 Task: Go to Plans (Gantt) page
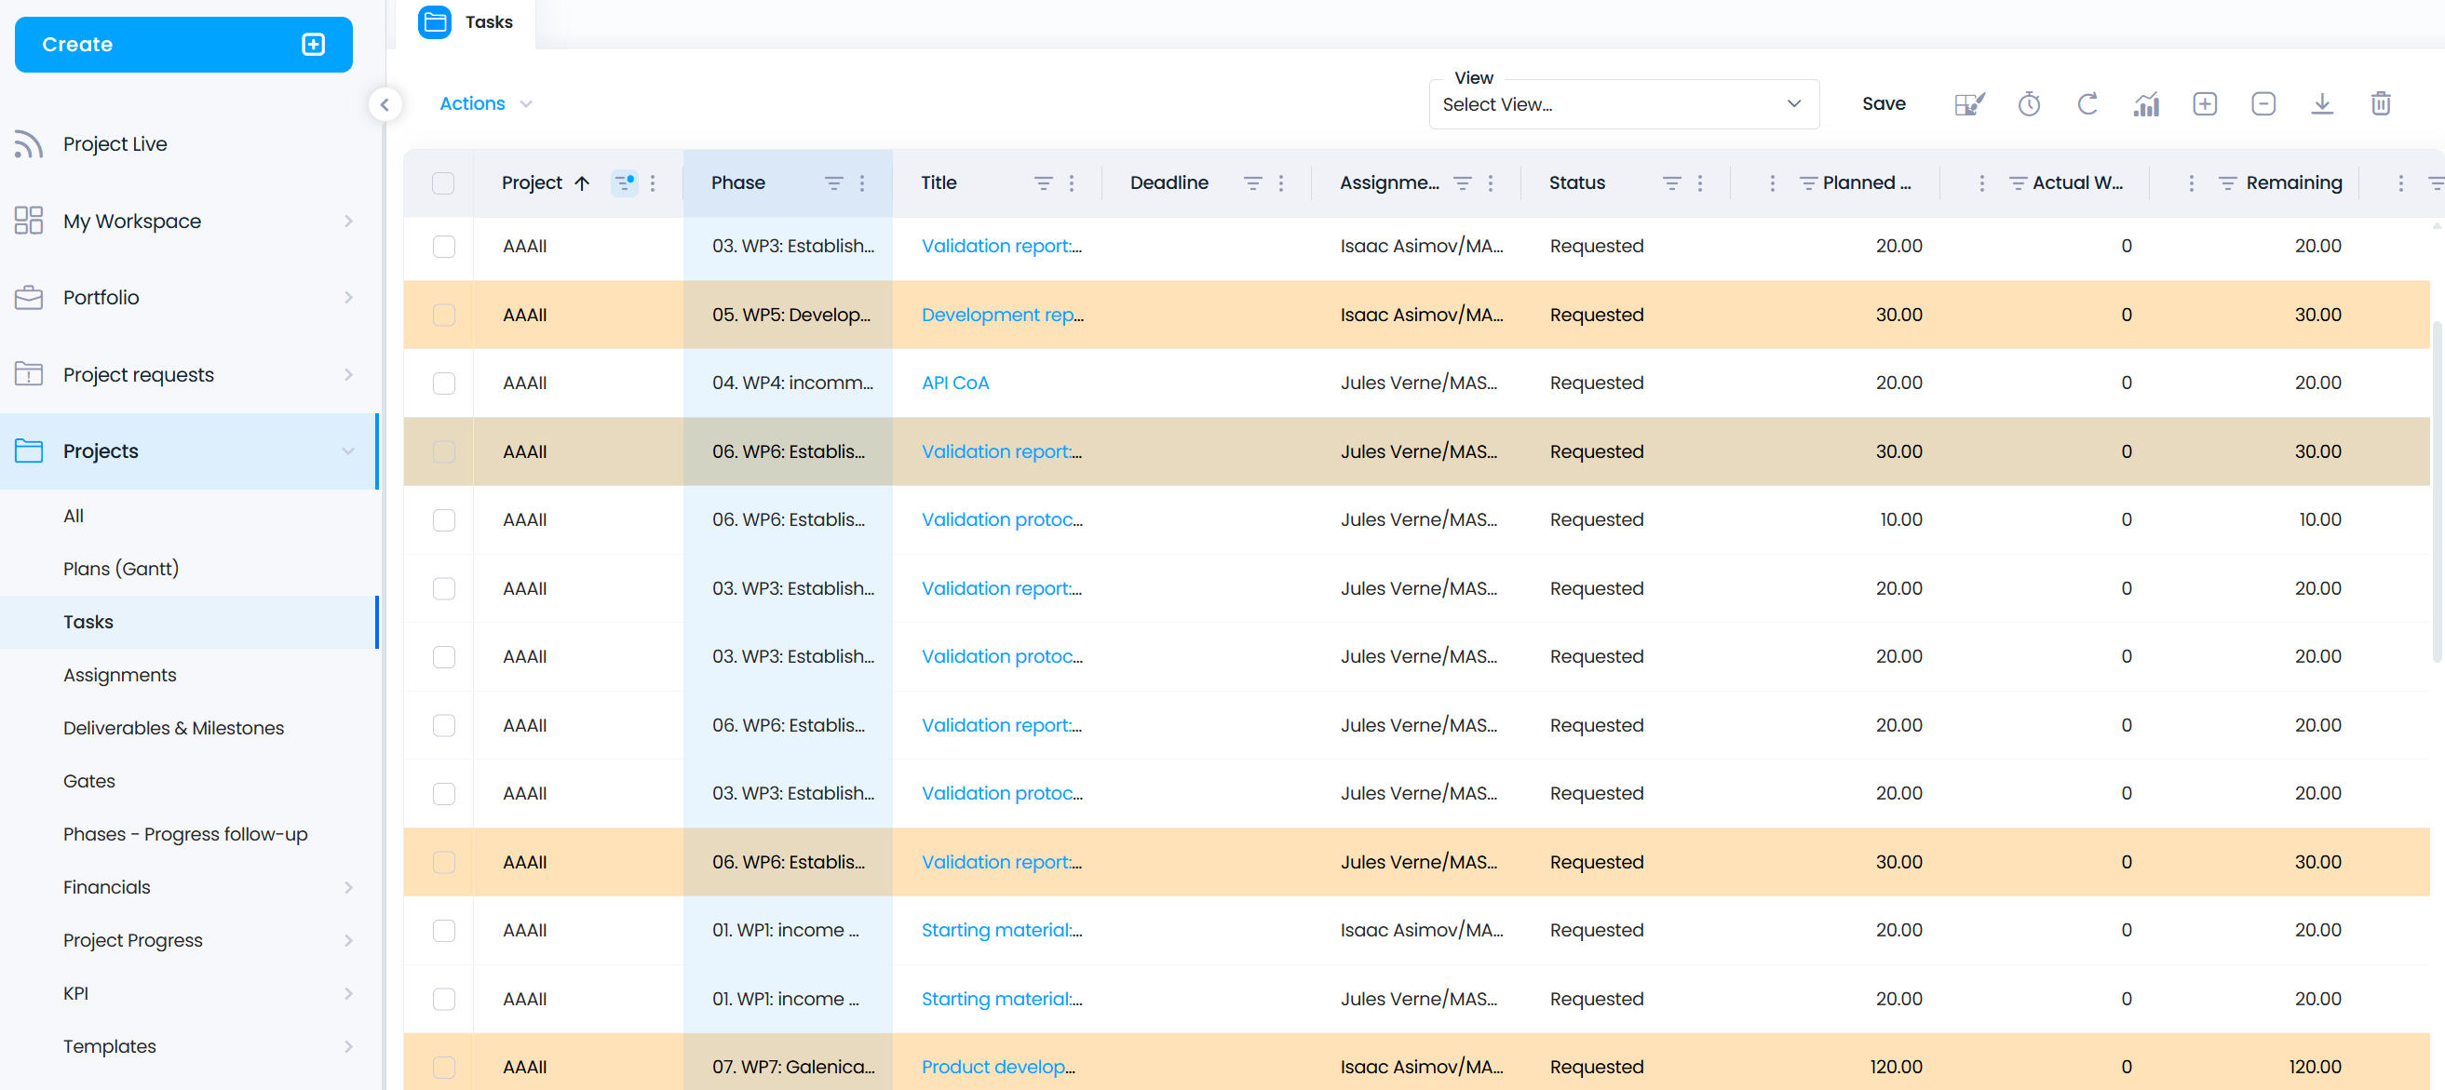pyautogui.click(x=120, y=568)
